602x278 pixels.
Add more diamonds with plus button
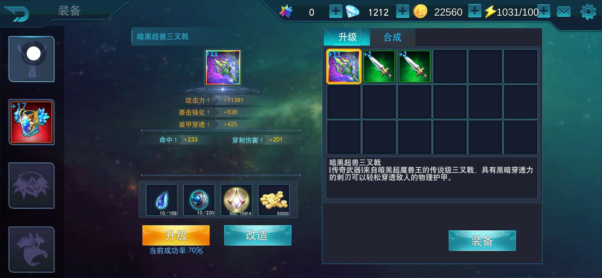pyautogui.click(x=403, y=12)
